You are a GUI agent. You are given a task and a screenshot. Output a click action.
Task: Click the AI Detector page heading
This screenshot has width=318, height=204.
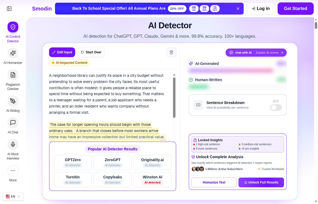click(170, 26)
